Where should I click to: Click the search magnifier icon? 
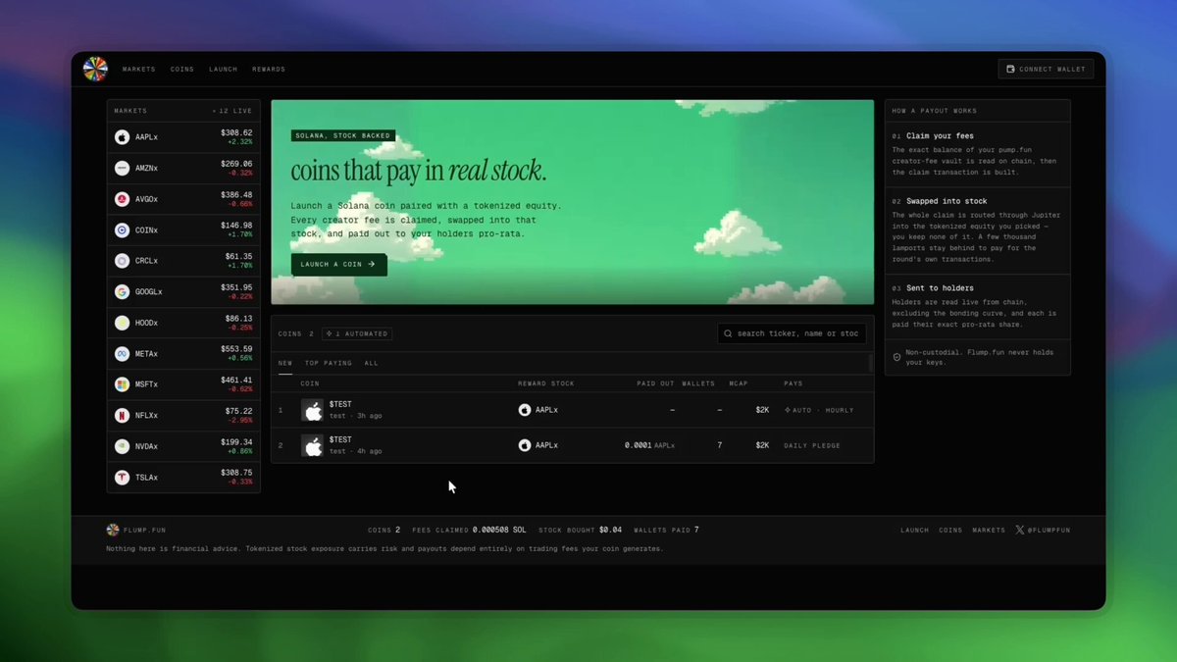(x=728, y=333)
